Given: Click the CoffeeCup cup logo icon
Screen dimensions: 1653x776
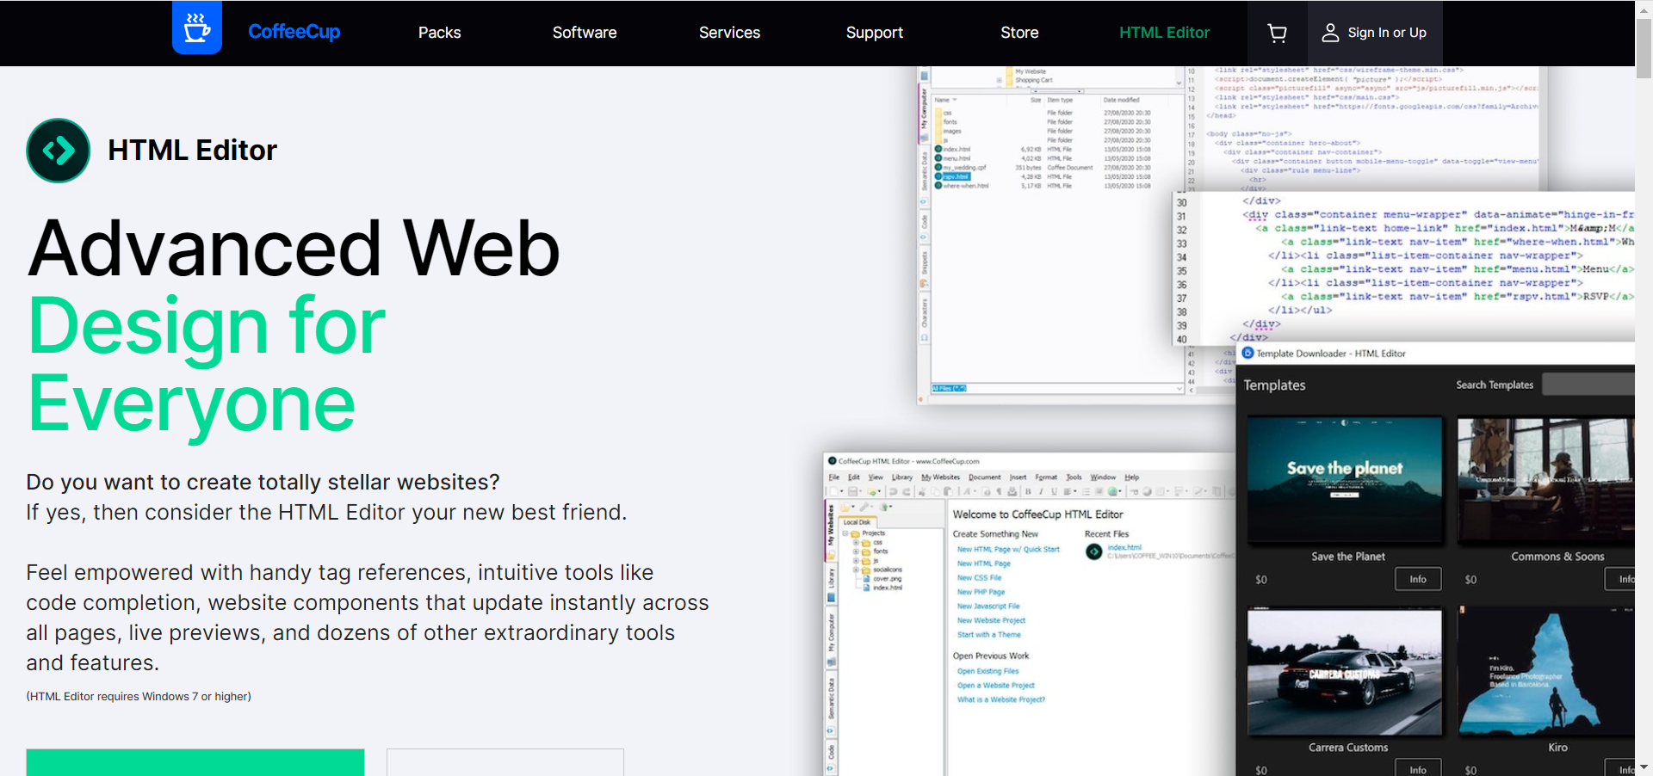Looking at the screenshot, I should click(196, 28).
